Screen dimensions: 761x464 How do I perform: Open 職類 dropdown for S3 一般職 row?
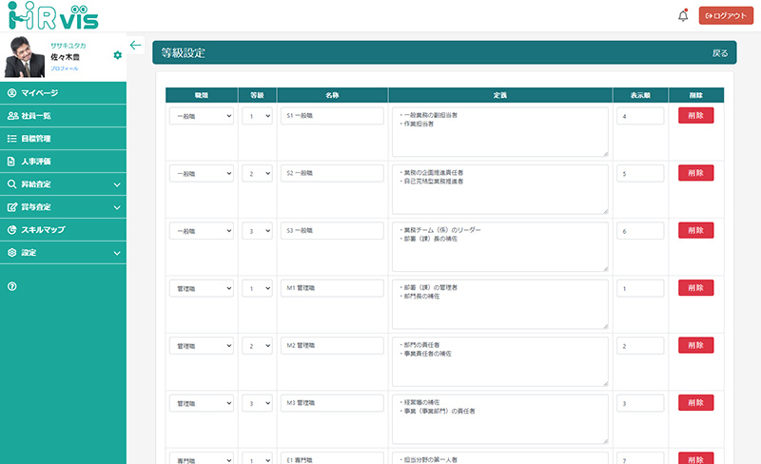202,231
